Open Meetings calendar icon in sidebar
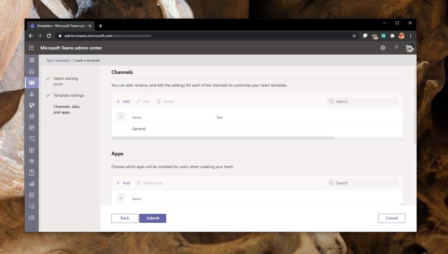The image size is (448, 254). coord(32,128)
